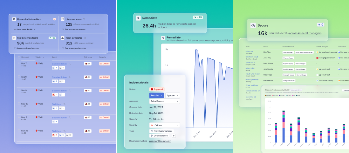Screen dimensions: 349x153
Task: Click the Team ownership people icon
Action: [x=63, y=38]
